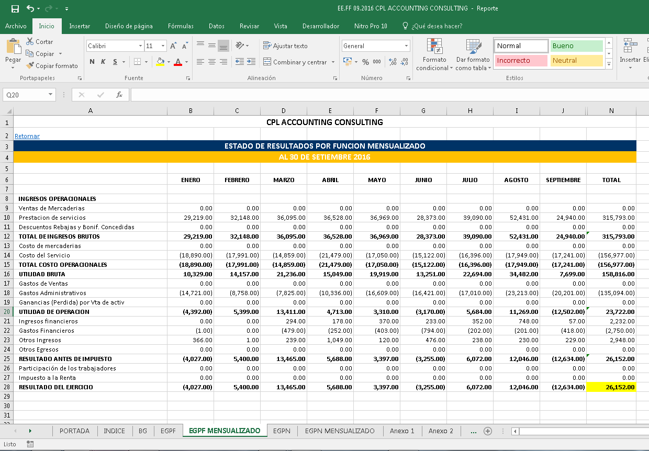Screen dimensions: 649x451
Task: Apply yellow fill color bucket
Action: pyautogui.click(x=160, y=62)
